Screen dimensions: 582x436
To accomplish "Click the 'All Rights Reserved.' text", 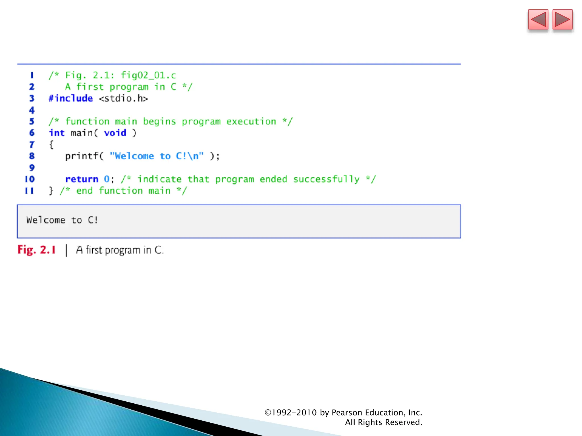I will point(383,422).
